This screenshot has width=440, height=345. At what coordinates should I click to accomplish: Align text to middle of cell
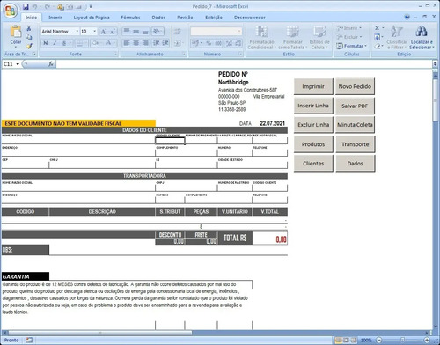[x=136, y=31]
